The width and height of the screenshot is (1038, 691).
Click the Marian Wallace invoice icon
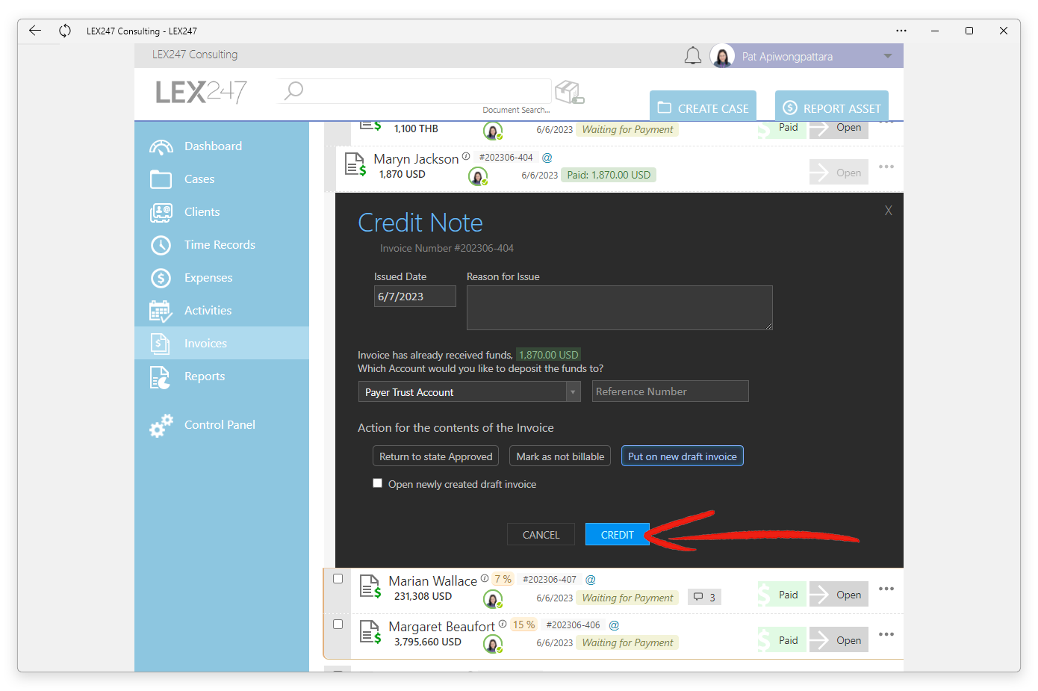pyautogui.click(x=370, y=586)
